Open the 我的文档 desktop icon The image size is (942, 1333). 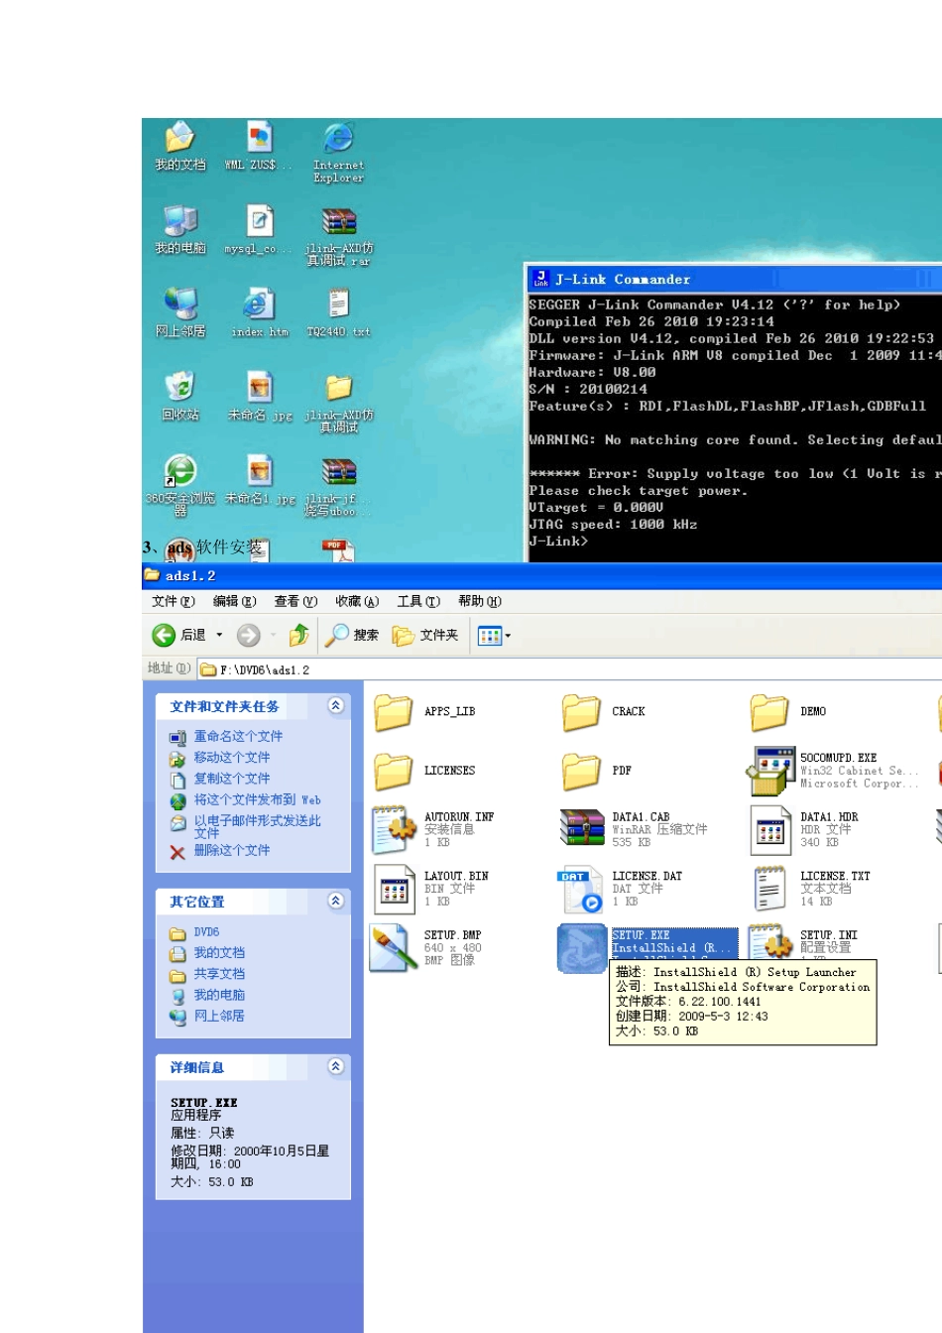point(180,147)
